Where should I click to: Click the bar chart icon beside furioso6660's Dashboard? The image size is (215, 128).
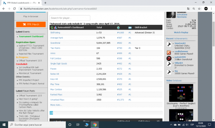tap(56, 28)
